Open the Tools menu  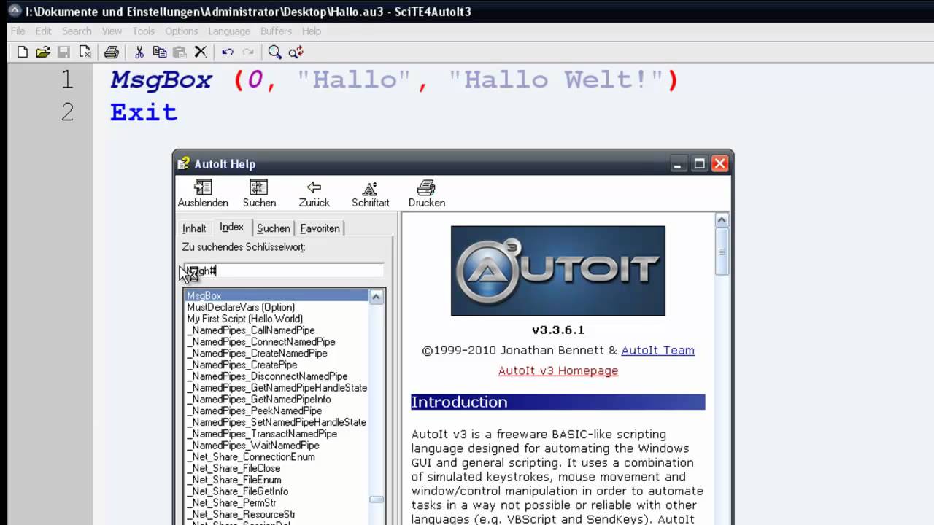tap(143, 31)
